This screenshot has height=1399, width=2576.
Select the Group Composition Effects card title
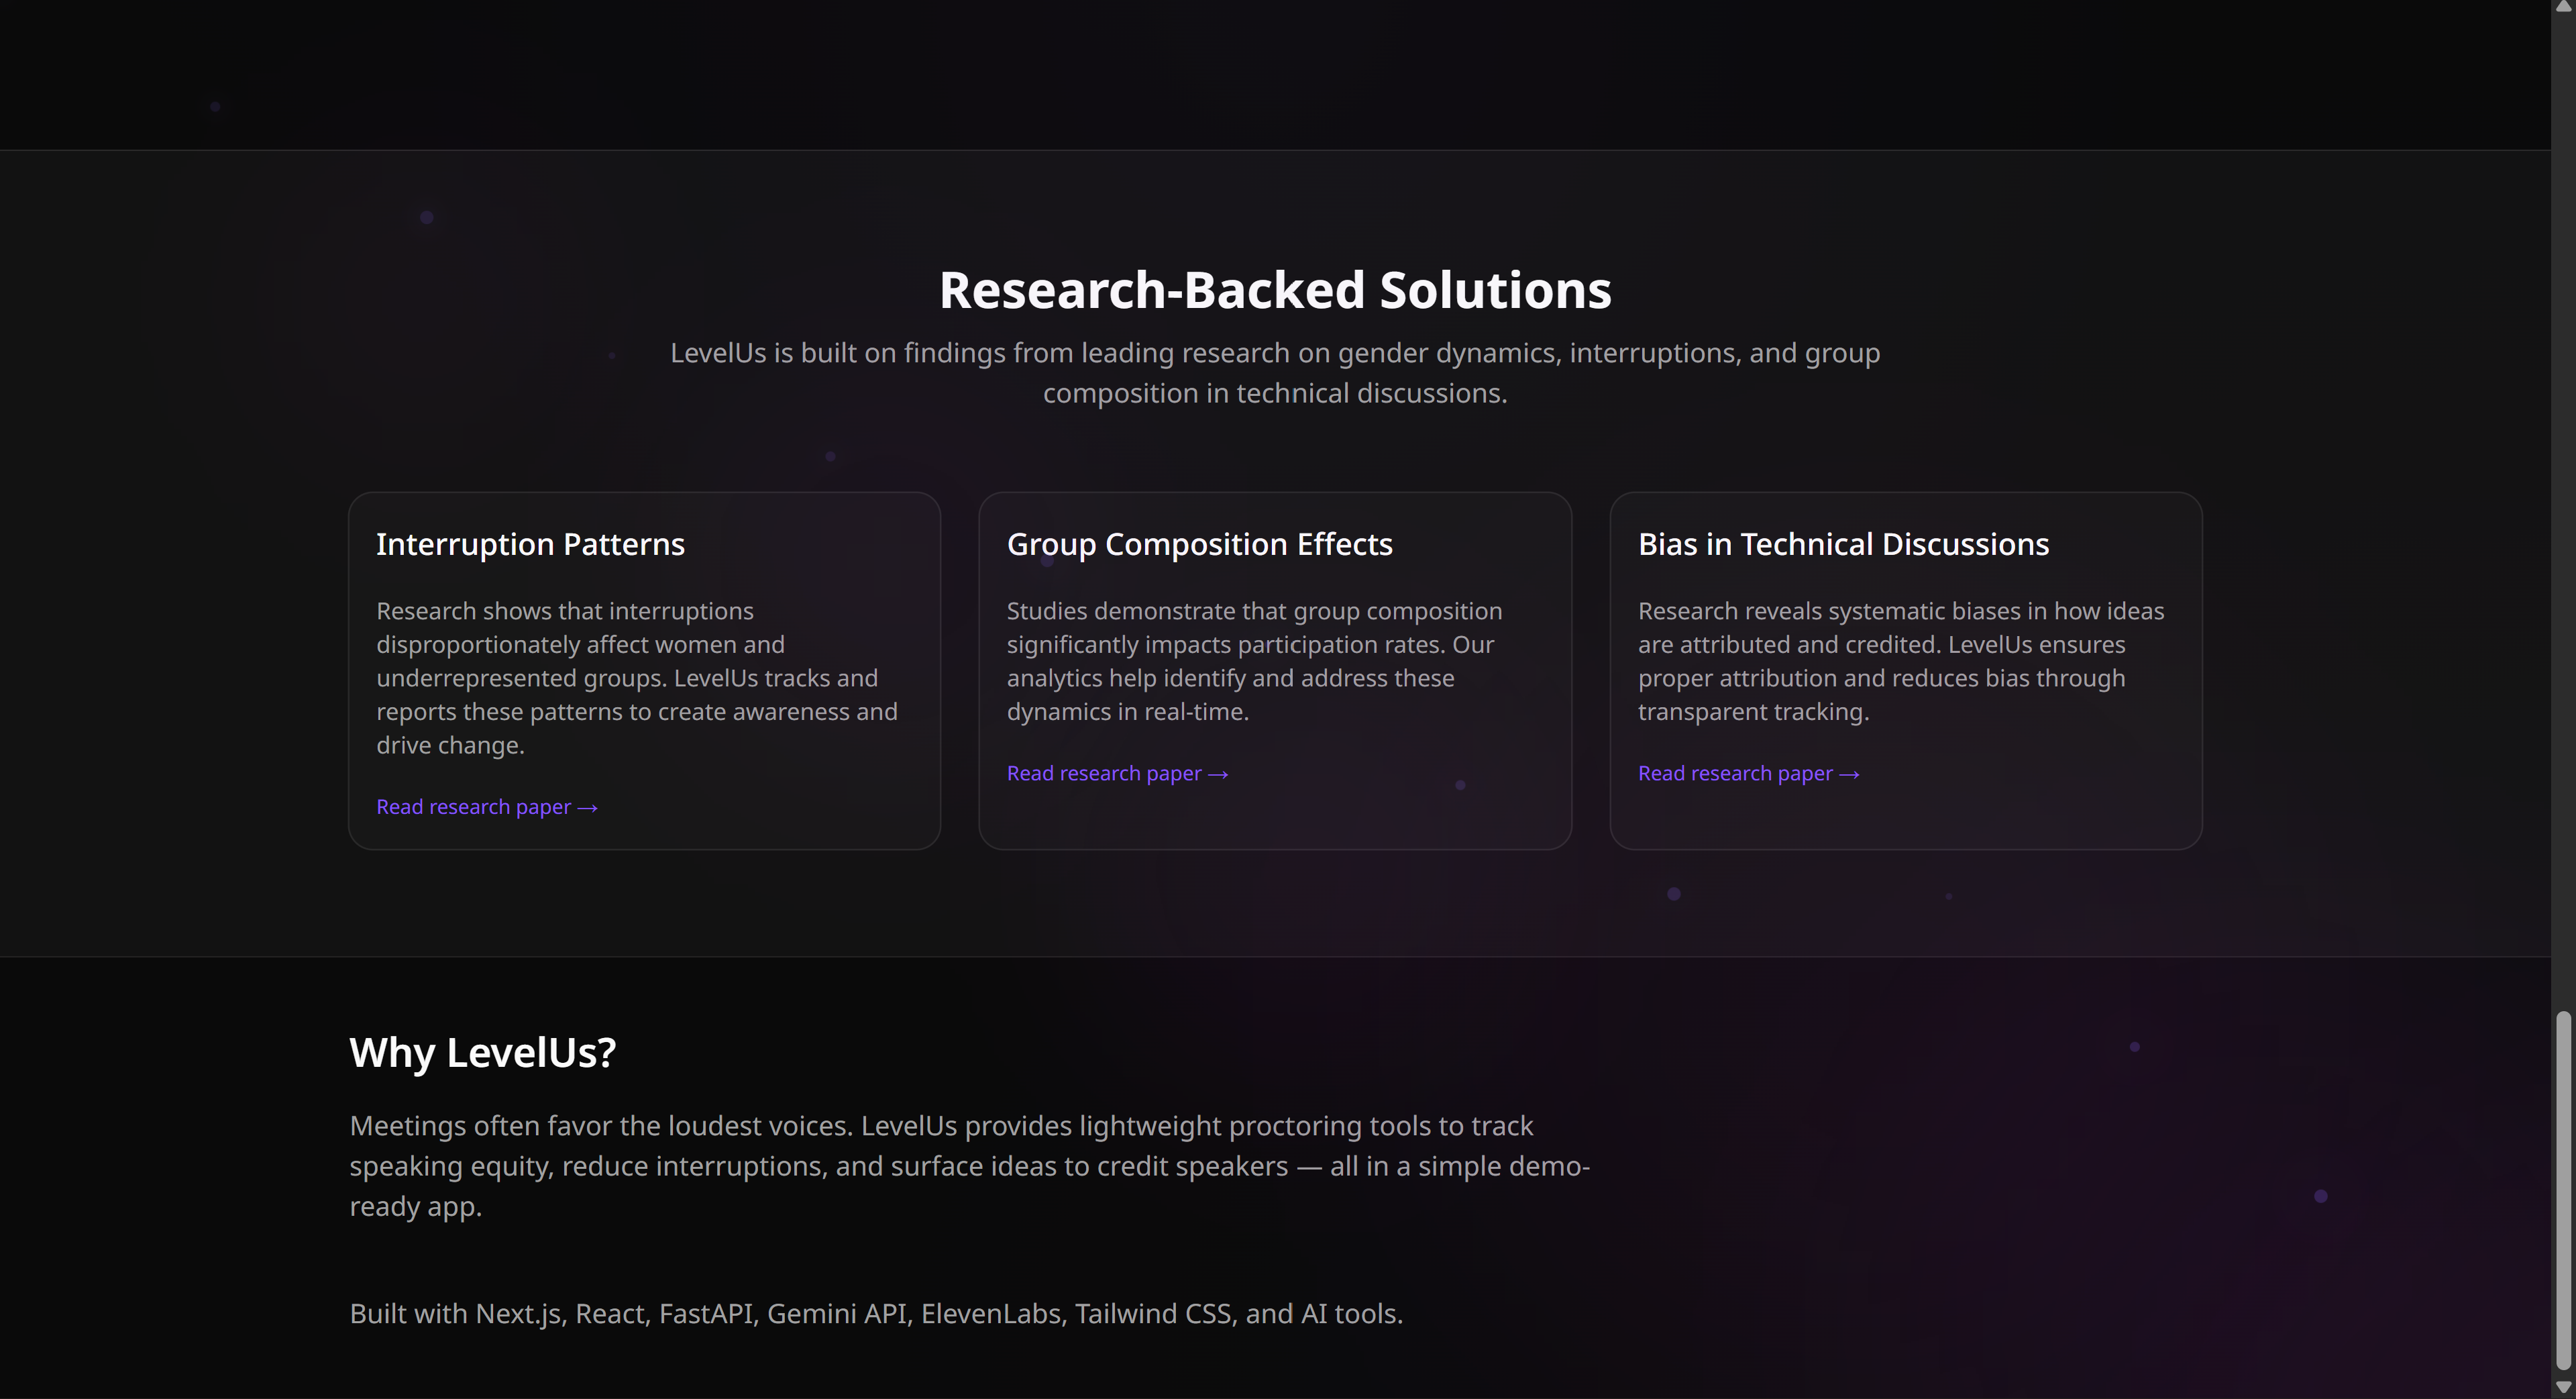(1199, 544)
